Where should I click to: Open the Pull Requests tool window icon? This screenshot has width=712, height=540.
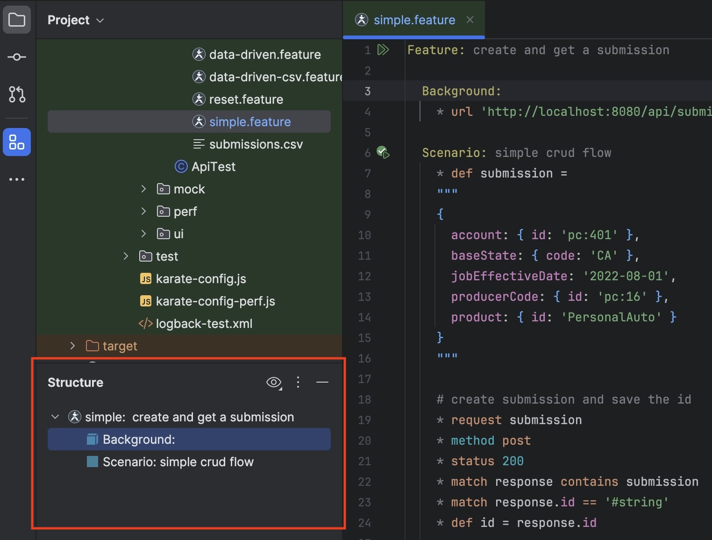[x=17, y=94]
